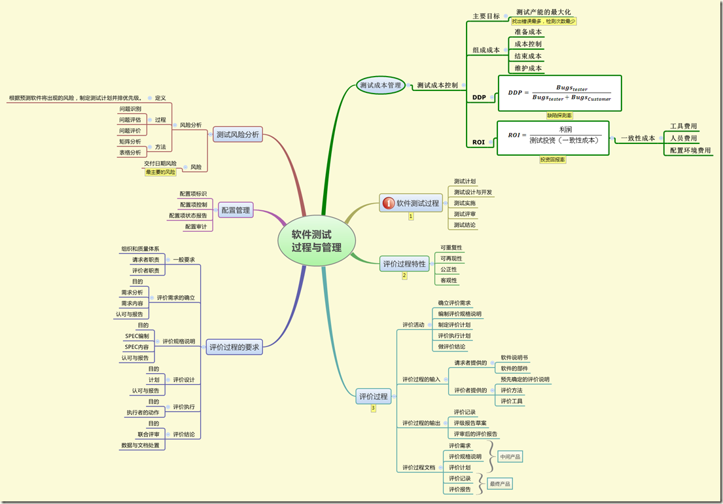Select the central topic 软件测试过程与管理
This screenshot has height=504, width=723.
pos(316,241)
